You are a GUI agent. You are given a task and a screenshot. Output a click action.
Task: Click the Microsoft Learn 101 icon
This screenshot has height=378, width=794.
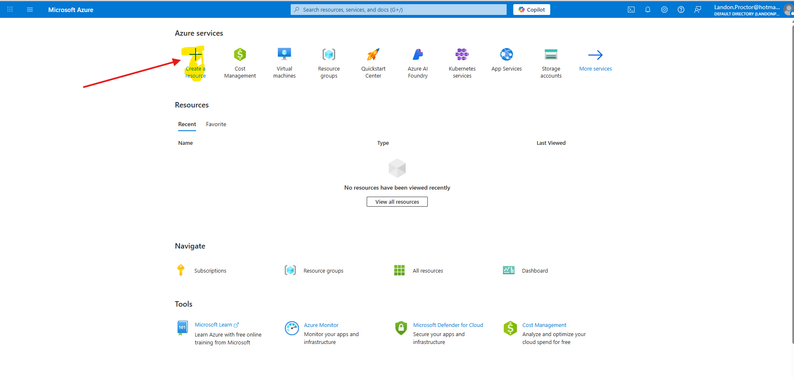(182, 328)
